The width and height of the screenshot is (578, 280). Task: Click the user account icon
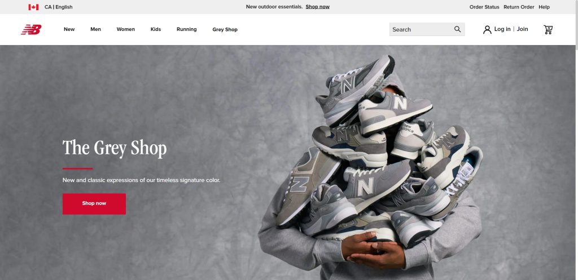(x=487, y=29)
